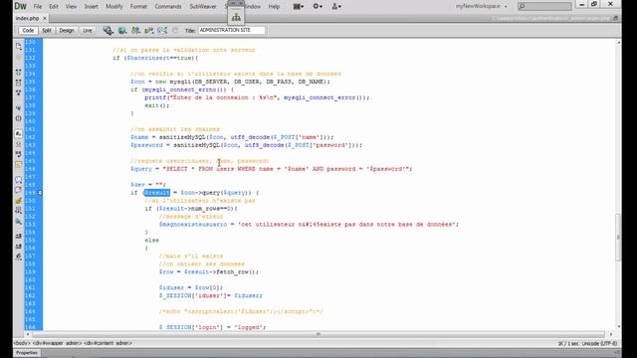637x358 pixels.
Task: Click the Indent Code icon
Action: [x=19, y=237]
